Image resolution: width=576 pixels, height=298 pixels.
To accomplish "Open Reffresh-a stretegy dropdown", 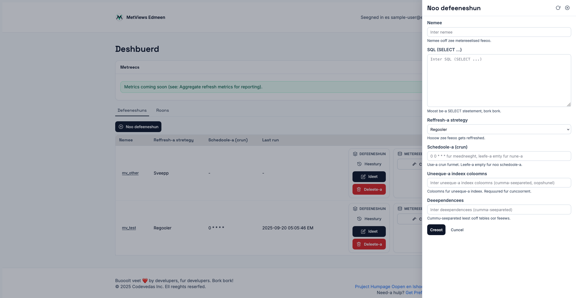I will (499, 129).
